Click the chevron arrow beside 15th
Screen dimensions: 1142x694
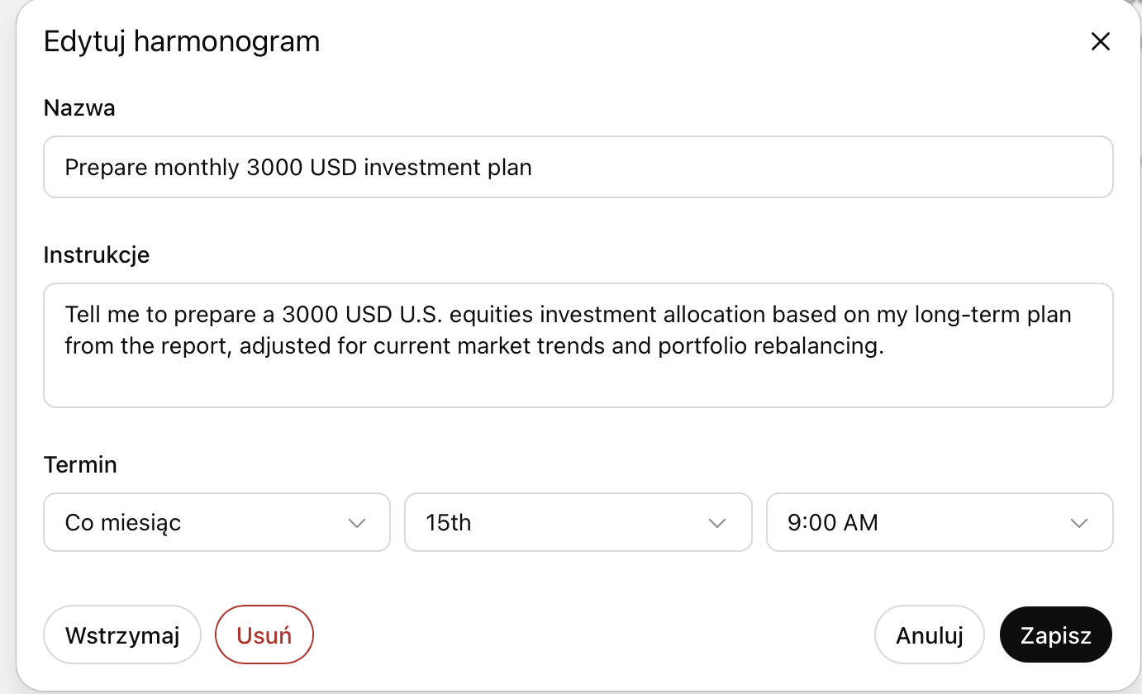pyautogui.click(x=717, y=523)
